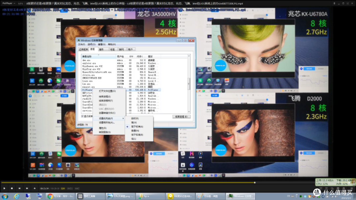Open the File (文件) menu in Task Manager
356x200 pixels.
(x=81, y=44)
